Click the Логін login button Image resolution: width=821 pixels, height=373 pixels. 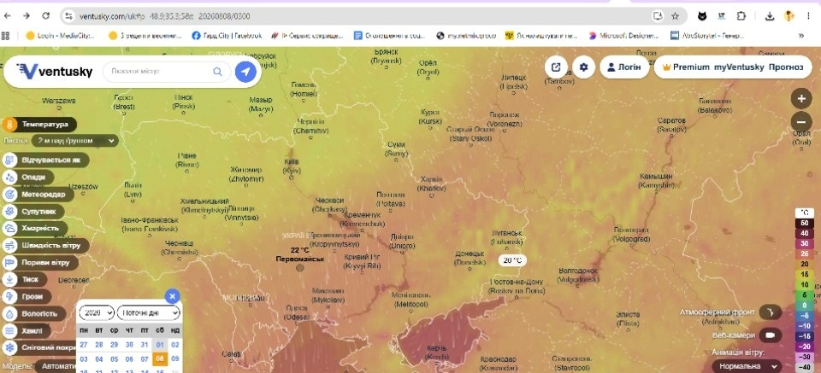point(624,67)
